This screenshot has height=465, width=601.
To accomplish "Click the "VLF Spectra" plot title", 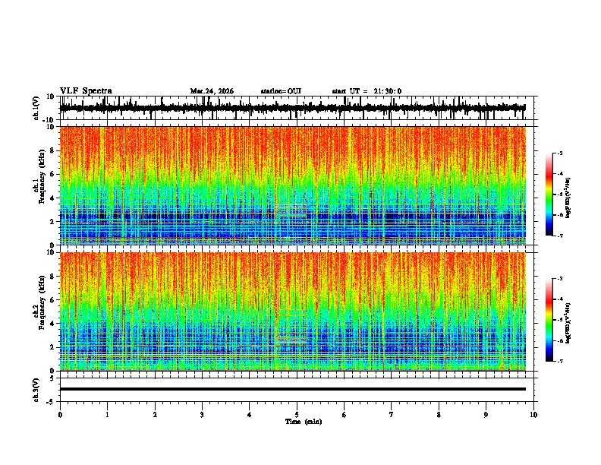I will click(x=86, y=91).
